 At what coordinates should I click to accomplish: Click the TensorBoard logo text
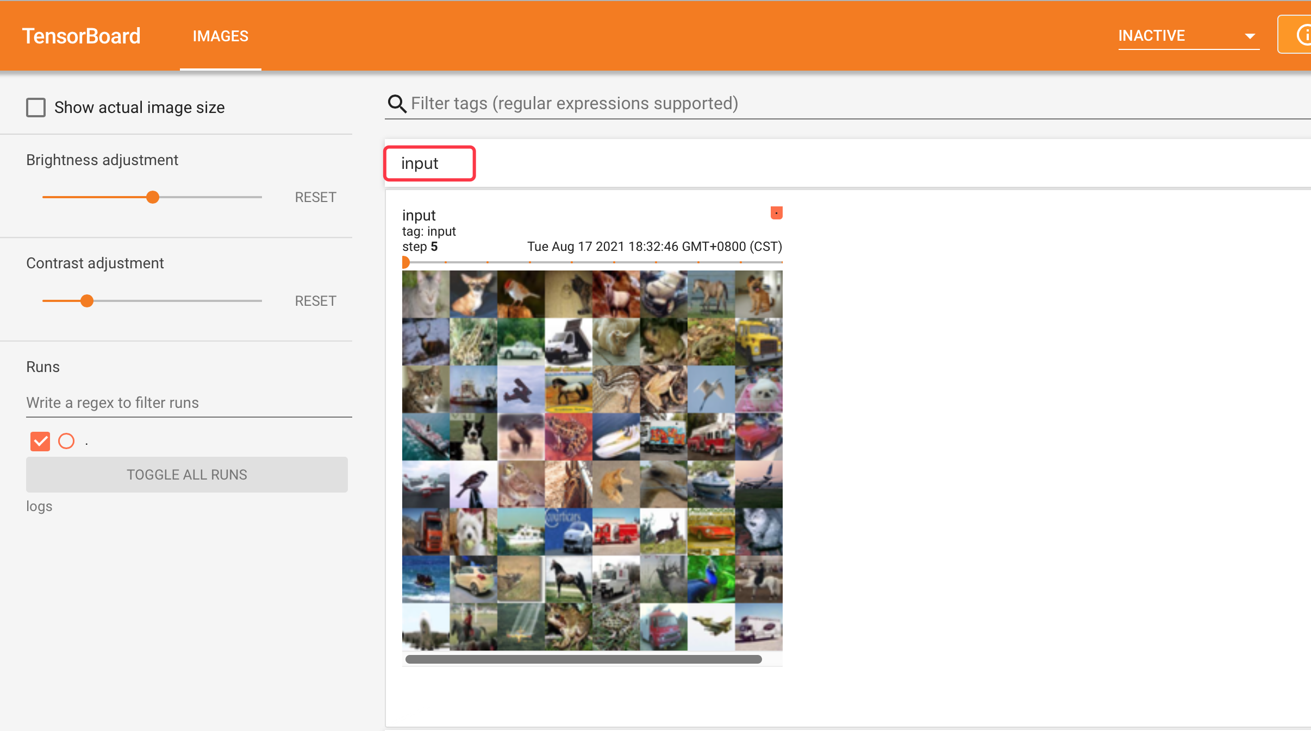tap(82, 36)
